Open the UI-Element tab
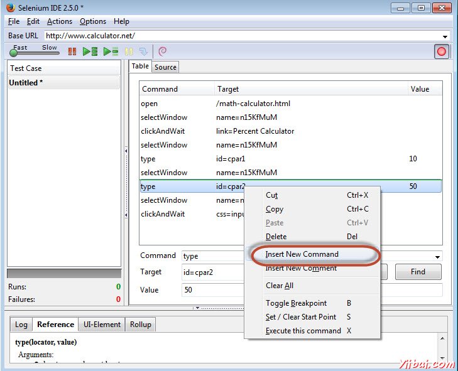The height and width of the screenshot is (371, 458). pyautogui.click(x=102, y=325)
